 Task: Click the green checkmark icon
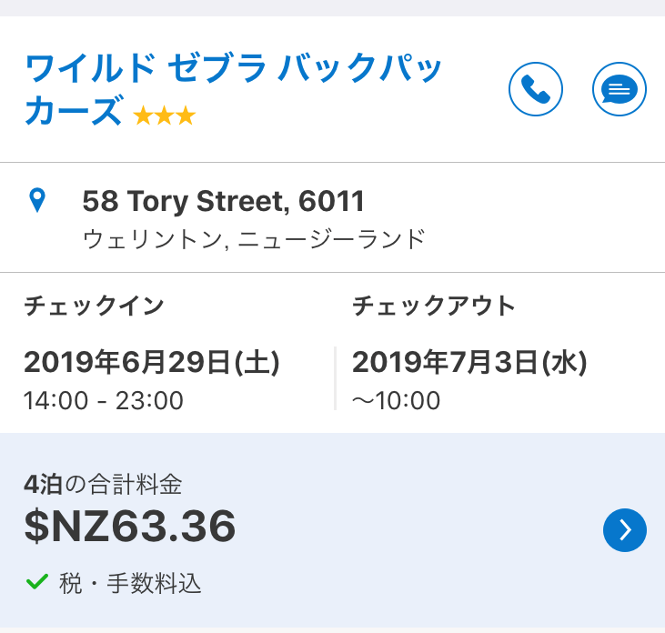[36, 582]
